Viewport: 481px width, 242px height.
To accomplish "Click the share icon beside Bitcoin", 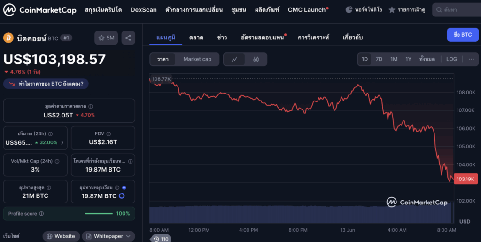I will 128,38.
